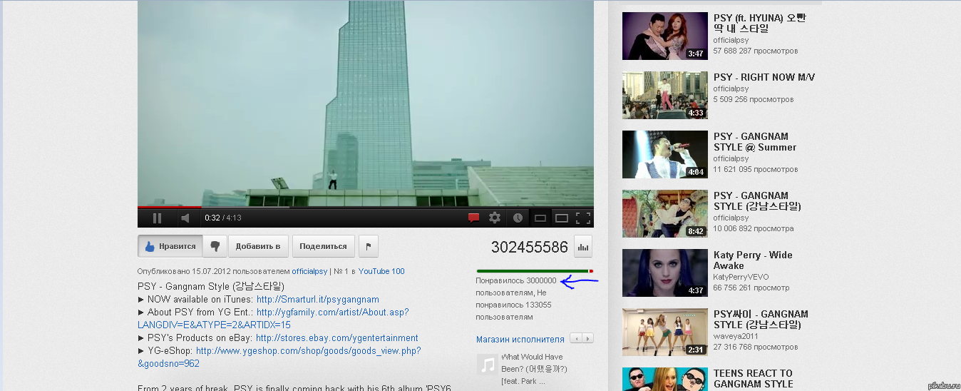Screen dimensions: 961x391
Task: Report the video with flag icon
Action: [x=369, y=246]
